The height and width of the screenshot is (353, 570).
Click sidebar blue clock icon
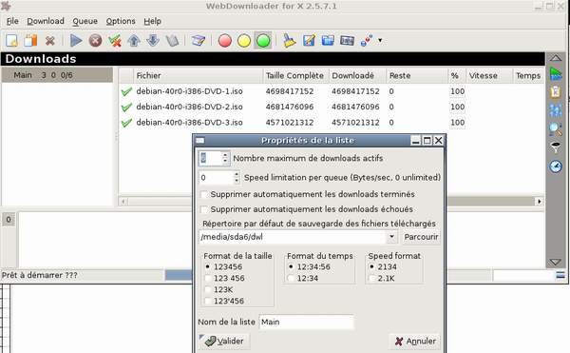pyautogui.click(x=556, y=167)
